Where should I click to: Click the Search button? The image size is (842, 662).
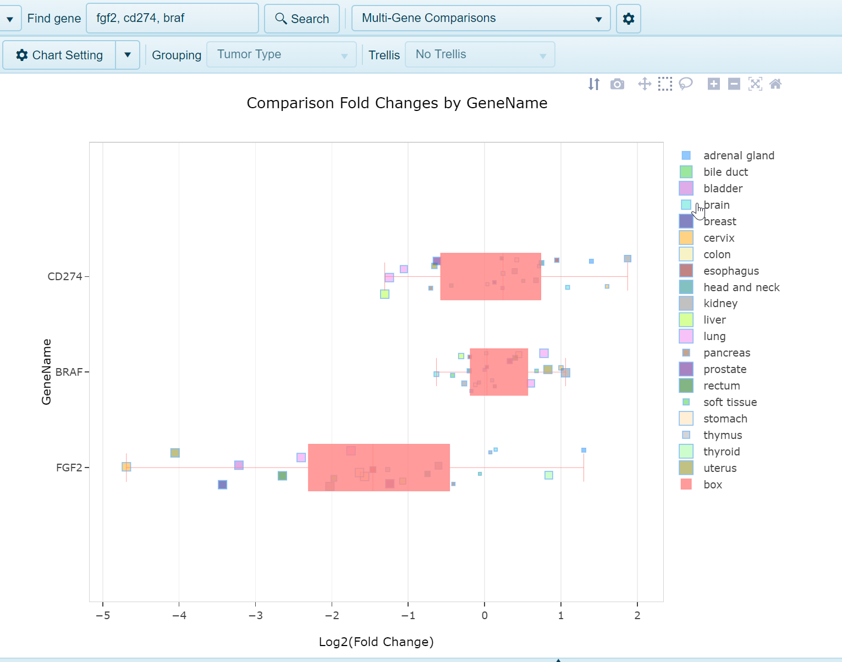(301, 19)
